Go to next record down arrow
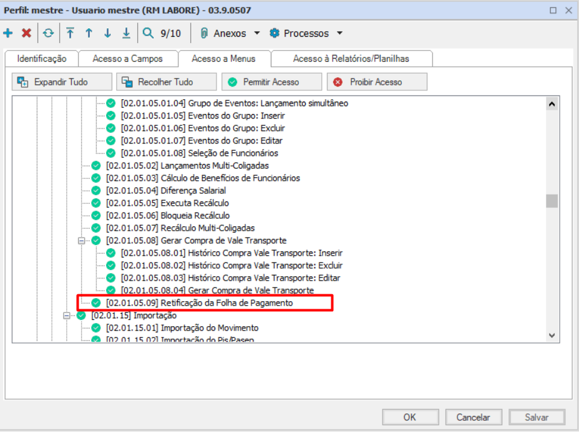Image resolution: width=579 pixels, height=439 pixels. (107, 33)
